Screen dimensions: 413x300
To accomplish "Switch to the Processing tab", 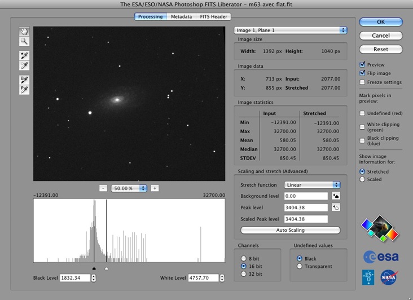I will pyautogui.click(x=151, y=16).
